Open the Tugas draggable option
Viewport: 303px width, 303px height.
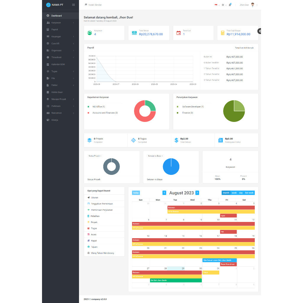[x=104, y=228]
